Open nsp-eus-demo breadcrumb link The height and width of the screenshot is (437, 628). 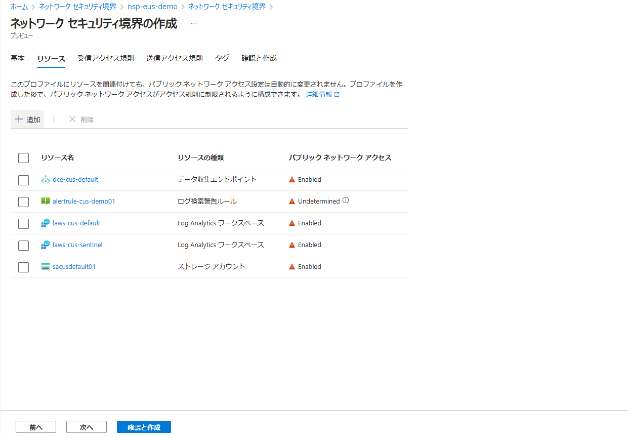[x=152, y=7]
